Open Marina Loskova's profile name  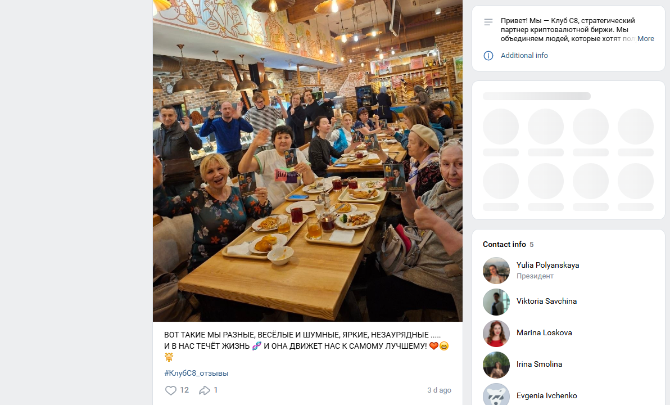[544, 333]
